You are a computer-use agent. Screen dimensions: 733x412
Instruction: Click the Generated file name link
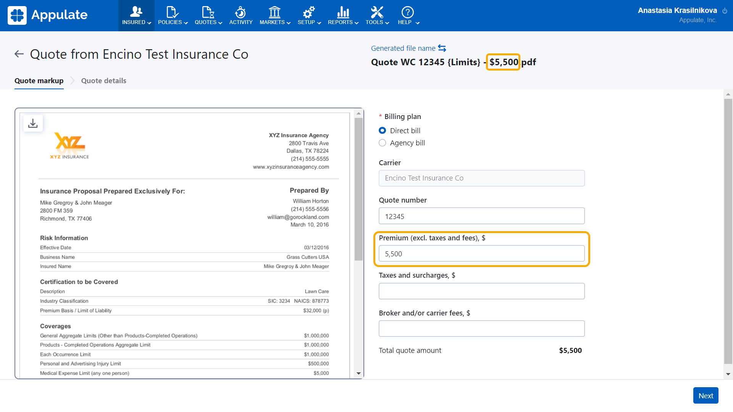pos(403,48)
